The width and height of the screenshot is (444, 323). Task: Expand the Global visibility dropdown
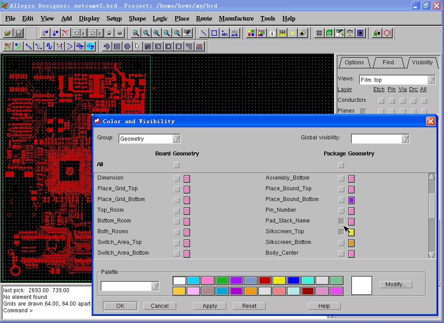405,138
